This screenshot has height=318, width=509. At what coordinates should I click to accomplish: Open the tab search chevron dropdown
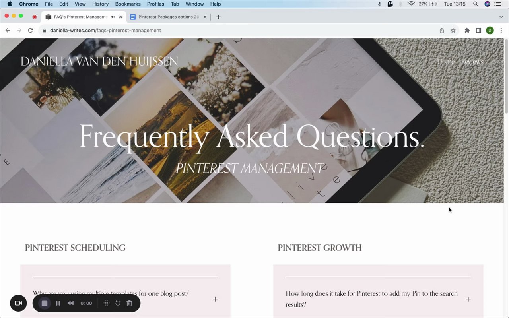point(501,17)
